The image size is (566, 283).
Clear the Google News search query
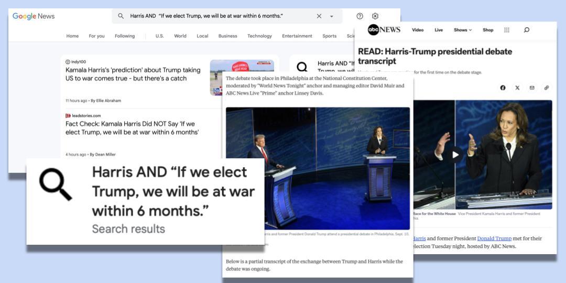point(319,16)
